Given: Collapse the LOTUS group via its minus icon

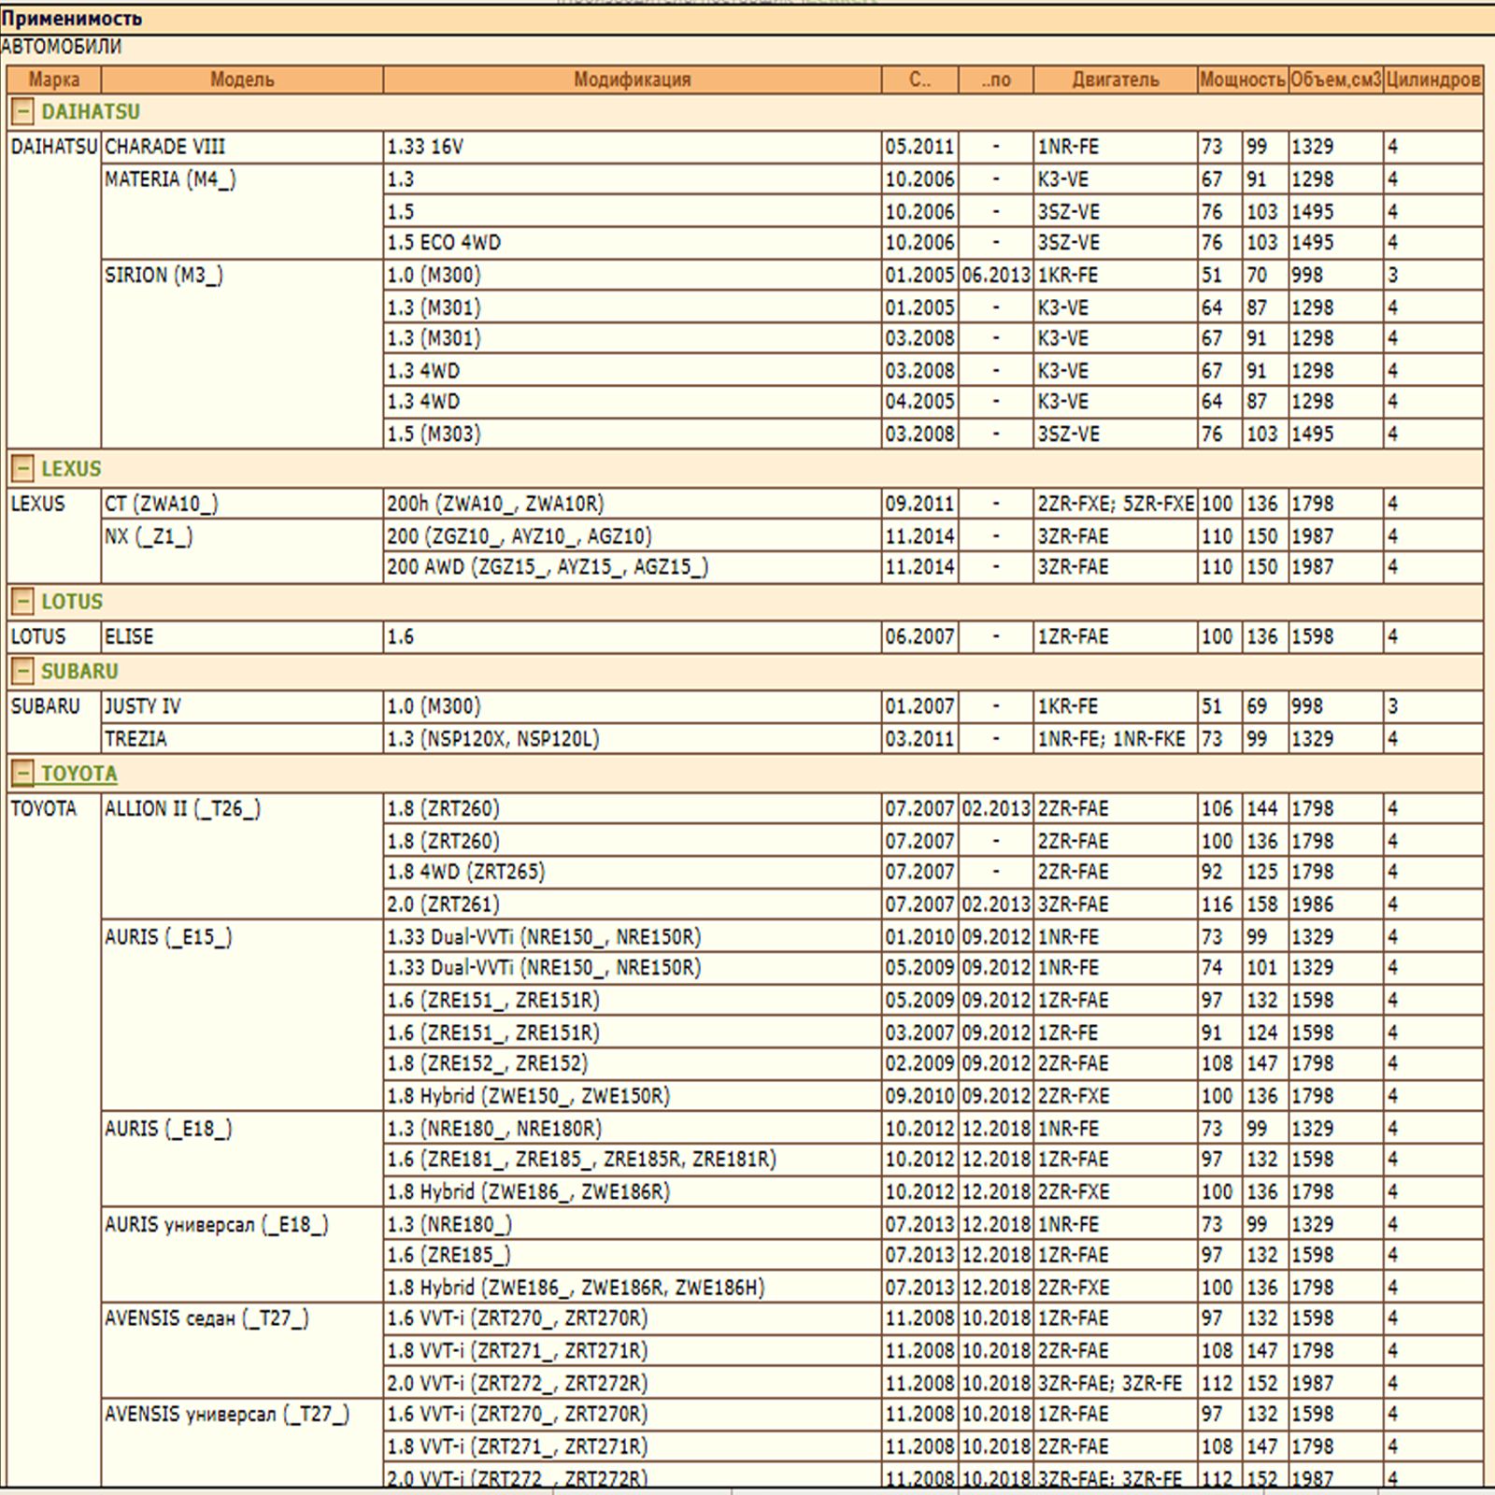Looking at the screenshot, I should click(22, 603).
